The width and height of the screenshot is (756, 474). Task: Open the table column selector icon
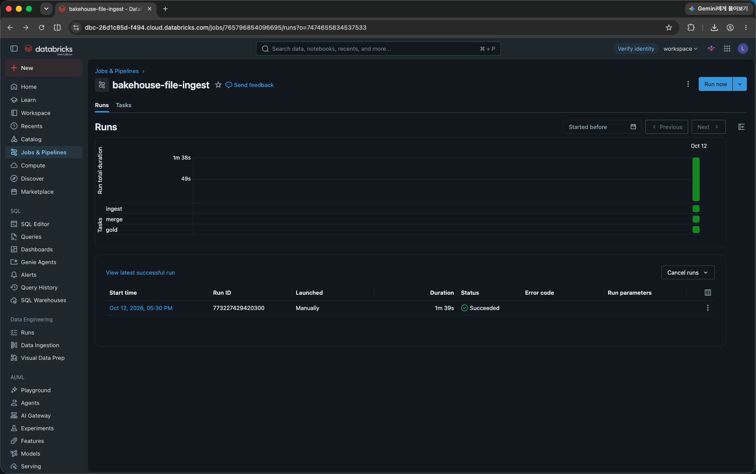point(708,293)
